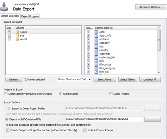Uncheck the address table export checkbox
This screenshot has height=139, width=167.
(x=88, y=39)
